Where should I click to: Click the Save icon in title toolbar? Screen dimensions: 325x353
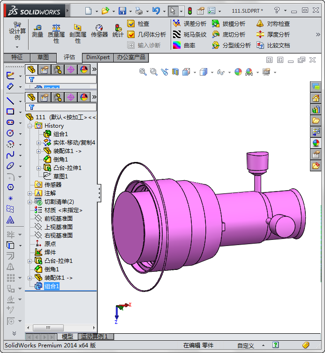pyautogui.click(x=122, y=11)
